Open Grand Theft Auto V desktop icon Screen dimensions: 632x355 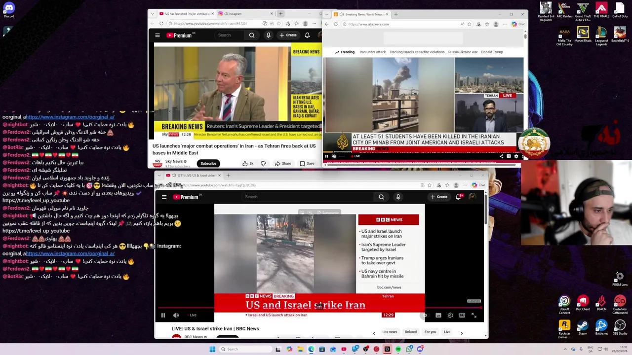[x=583, y=12]
